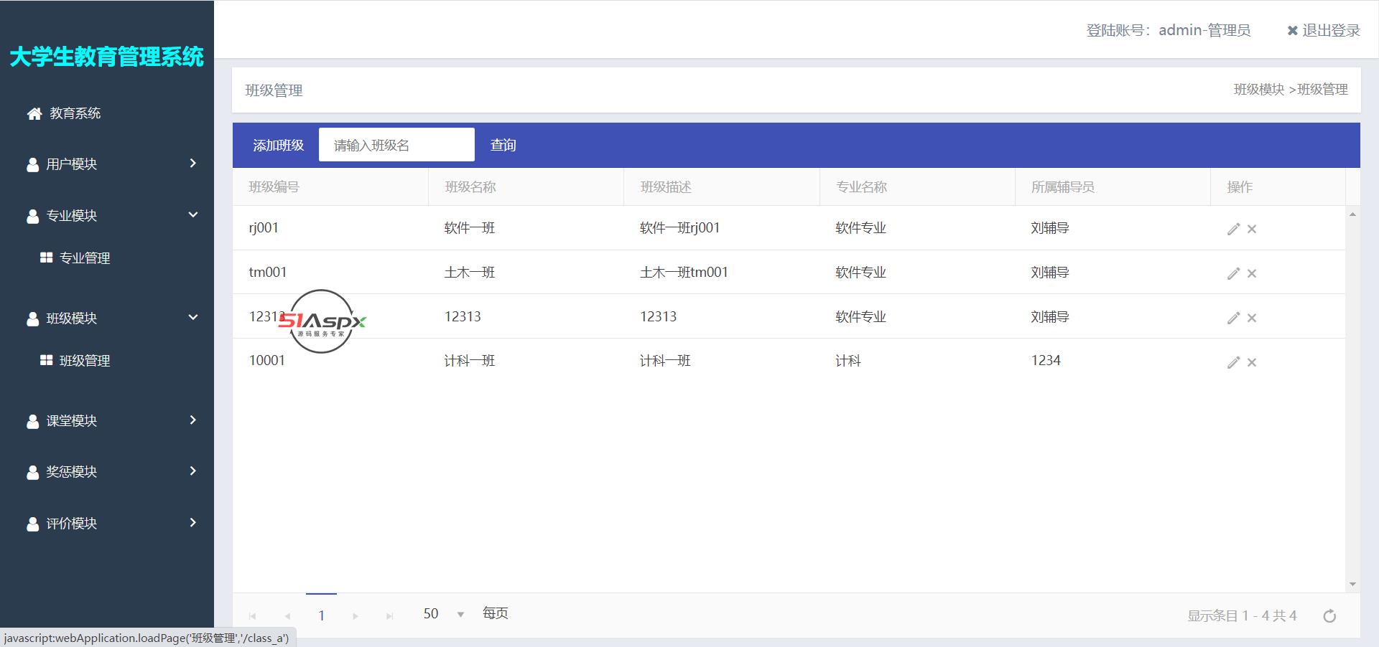Image resolution: width=1379 pixels, height=647 pixels.
Task: Focus the 请输入班级名 search field
Action: tap(396, 145)
